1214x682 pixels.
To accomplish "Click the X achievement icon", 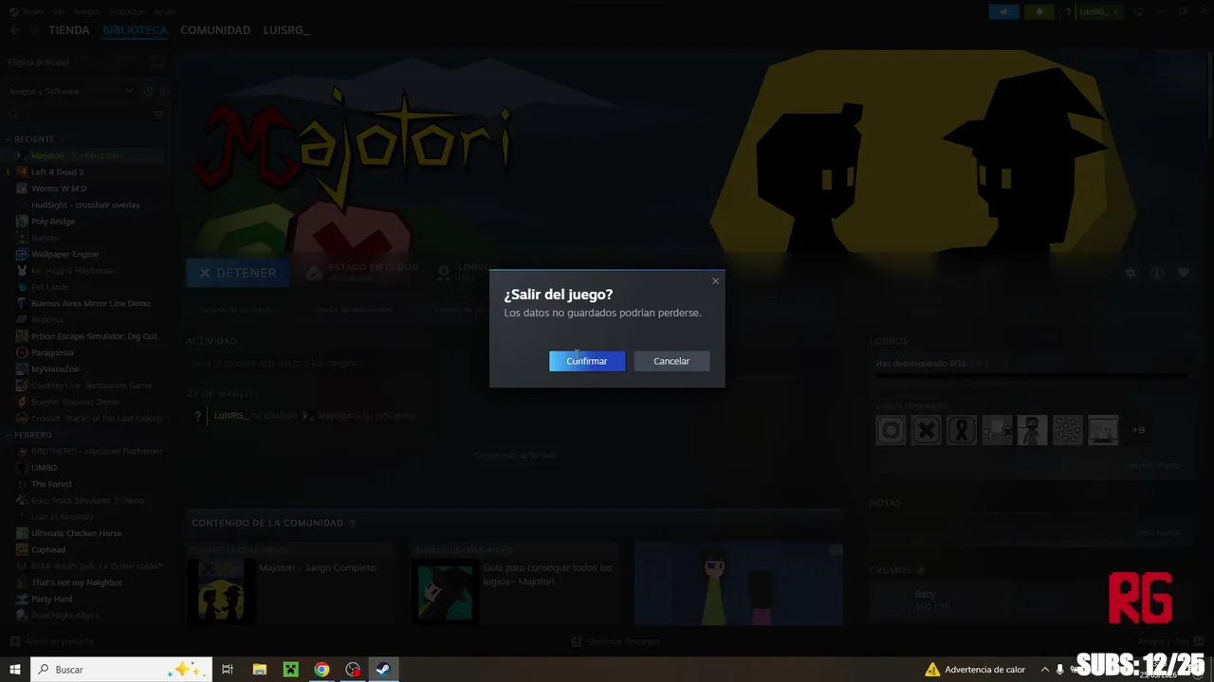I will coord(926,430).
